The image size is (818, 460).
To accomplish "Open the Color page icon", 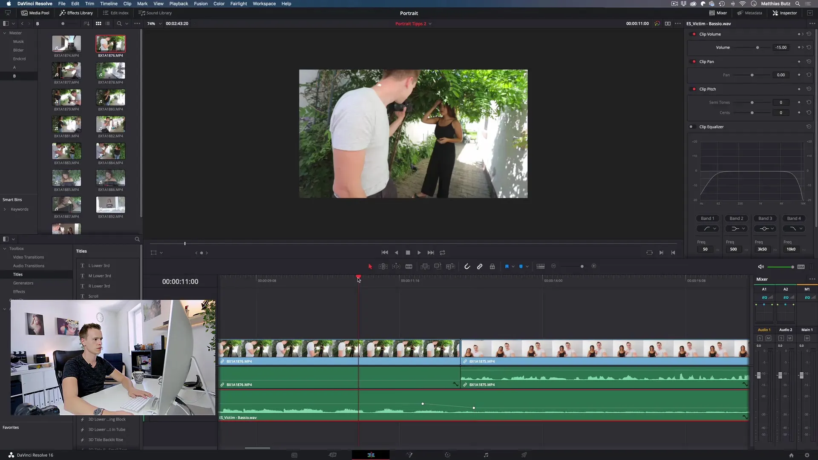I will tap(447, 455).
